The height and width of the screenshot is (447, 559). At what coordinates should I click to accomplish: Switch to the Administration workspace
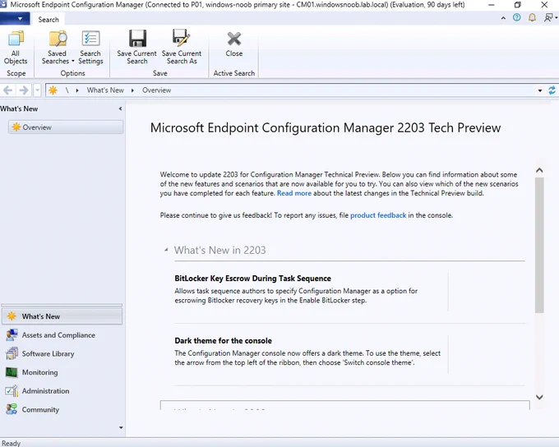point(62,391)
